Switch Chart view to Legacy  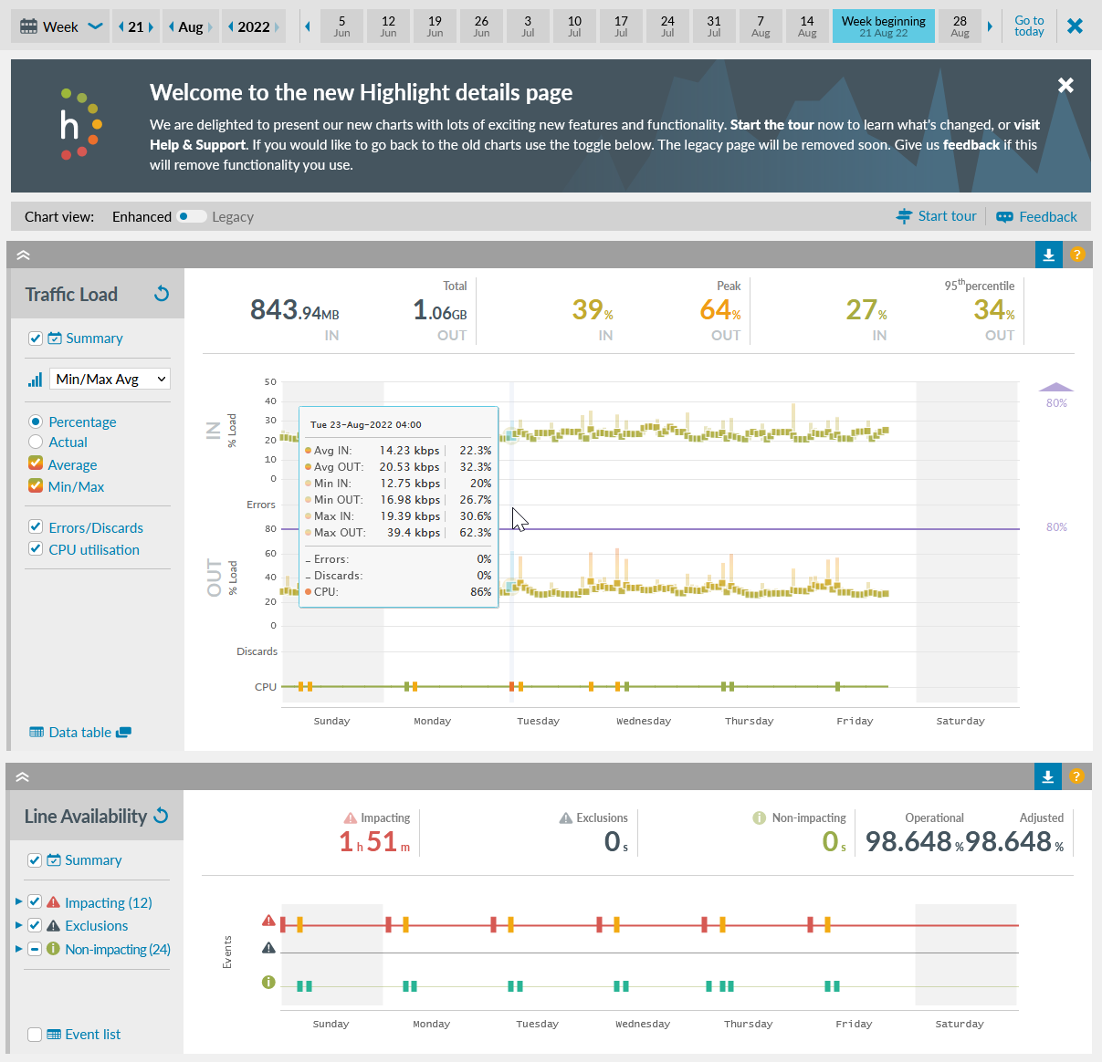[233, 216]
